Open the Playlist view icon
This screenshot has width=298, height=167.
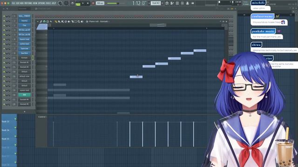pyautogui.click(x=167, y=3)
